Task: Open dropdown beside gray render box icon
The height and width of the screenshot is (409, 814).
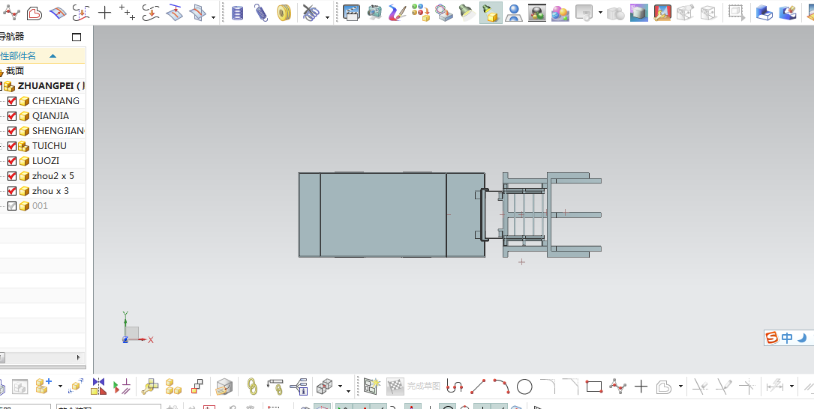Action: pos(600,13)
